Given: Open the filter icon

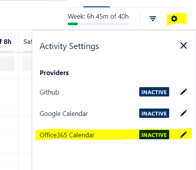Looking at the screenshot, I should [153, 19].
